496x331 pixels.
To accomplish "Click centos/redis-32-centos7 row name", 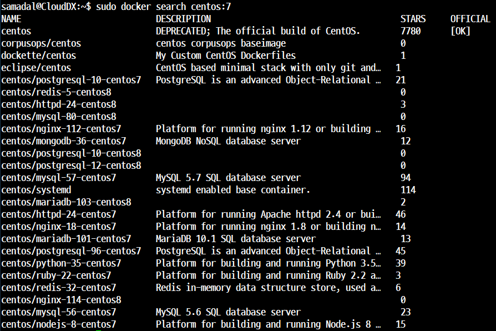I will pos(59,288).
